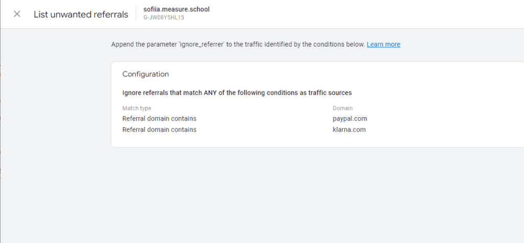Click match type for klarna.com row
Screen dimensions: 524x243
(159, 129)
